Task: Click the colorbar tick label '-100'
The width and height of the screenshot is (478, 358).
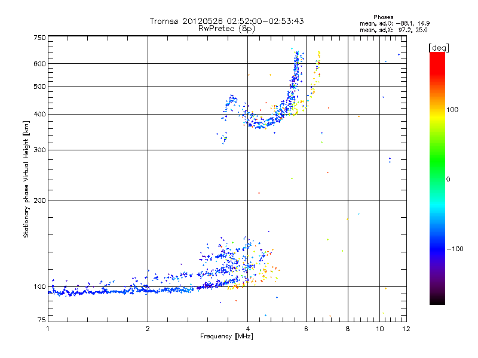Action: tap(455, 249)
